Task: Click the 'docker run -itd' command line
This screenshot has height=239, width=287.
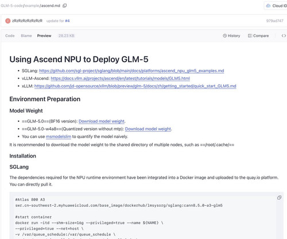Action: (x=89, y=223)
